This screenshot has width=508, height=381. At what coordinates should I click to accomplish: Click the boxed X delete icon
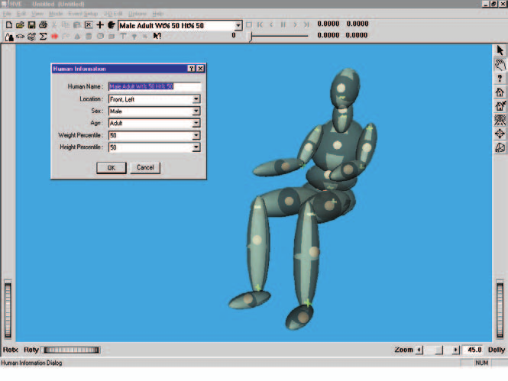pyautogui.click(x=89, y=25)
